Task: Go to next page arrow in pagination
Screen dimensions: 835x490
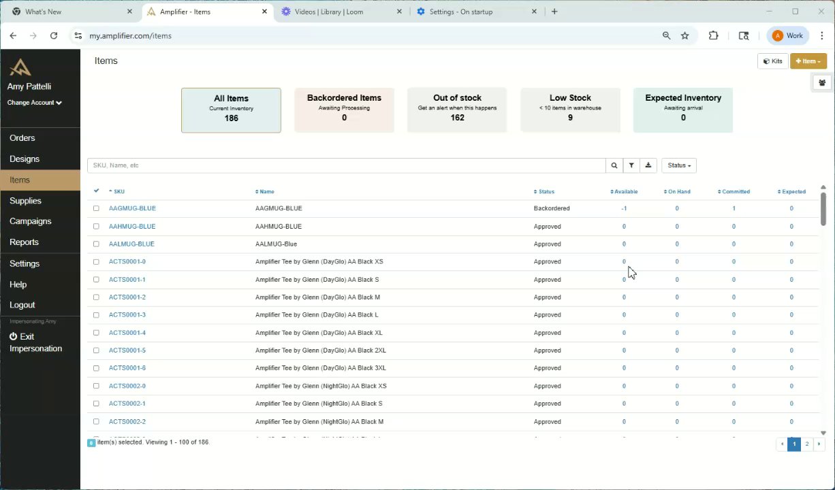Action: [819, 444]
